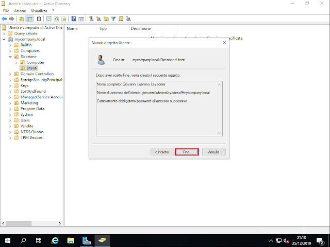Image resolution: width=330 pixels, height=247 pixels.
Task: Click the summary box scroll down arrow
Action: coord(219,133)
